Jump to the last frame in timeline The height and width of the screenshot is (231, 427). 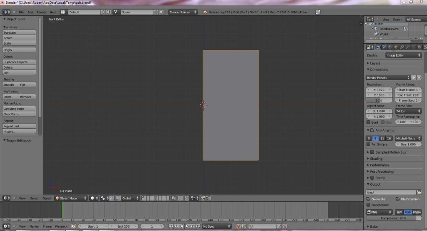198,226
